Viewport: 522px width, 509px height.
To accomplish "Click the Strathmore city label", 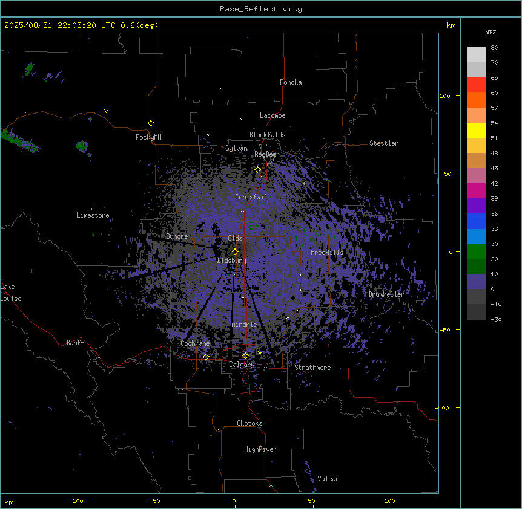I will click(x=312, y=368).
